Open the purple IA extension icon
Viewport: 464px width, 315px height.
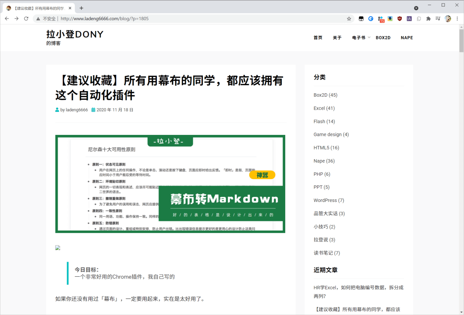pos(409,18)
